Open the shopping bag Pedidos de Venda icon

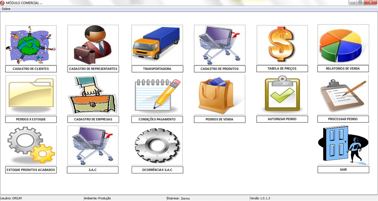pyautogui.click(x=219, y=95)
